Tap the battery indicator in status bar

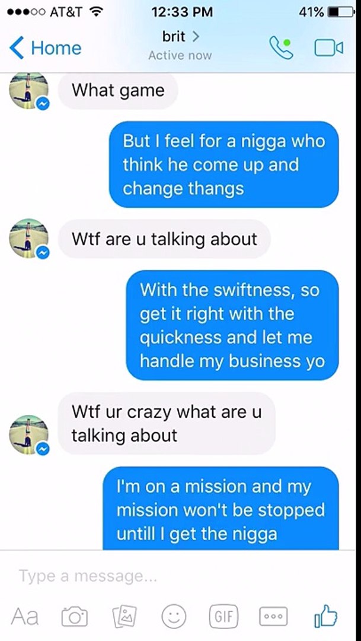(341, 12)
